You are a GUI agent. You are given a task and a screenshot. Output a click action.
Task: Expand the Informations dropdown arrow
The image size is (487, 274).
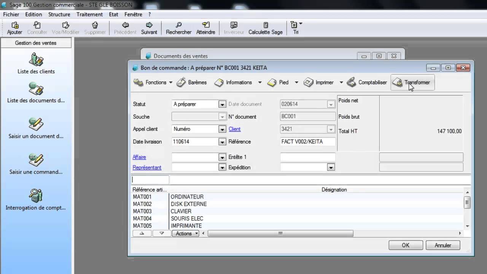pos(260,82)
